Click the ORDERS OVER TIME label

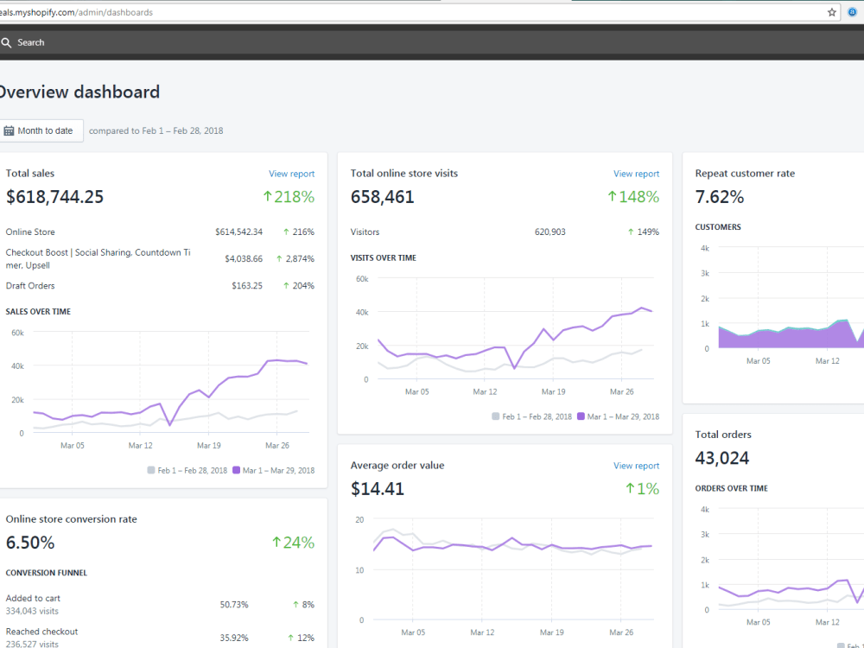pos(731,488)
